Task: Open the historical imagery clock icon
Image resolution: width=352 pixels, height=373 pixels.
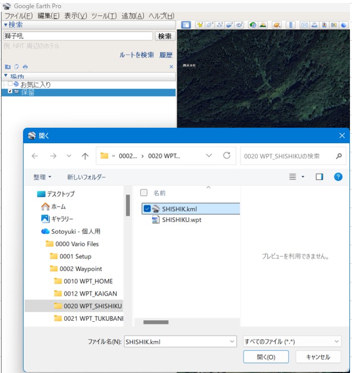Action: [x=252, y=25]
